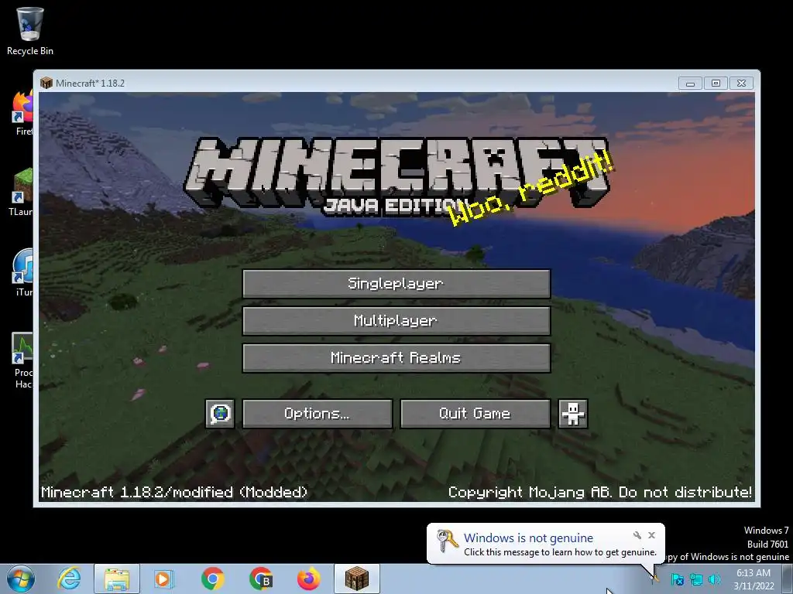Maximize the Minecraft window
Viewport: 793px width, 594px height.
click(x=716, y=84)
